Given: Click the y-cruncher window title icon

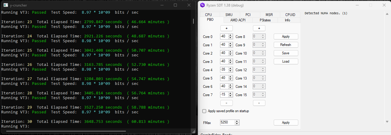Looking at the screenshot, I should pyautogui.click(x=6, y=5).
